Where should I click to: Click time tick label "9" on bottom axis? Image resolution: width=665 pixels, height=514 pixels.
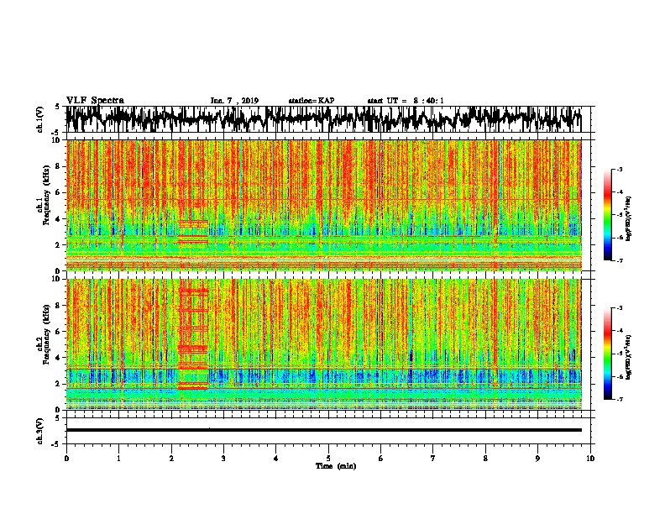(x=537, y=459)
